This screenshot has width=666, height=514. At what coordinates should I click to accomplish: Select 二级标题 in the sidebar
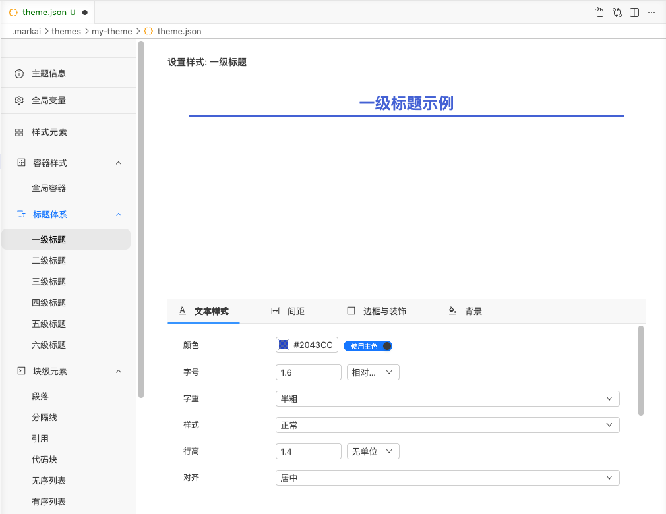[66, 260]
